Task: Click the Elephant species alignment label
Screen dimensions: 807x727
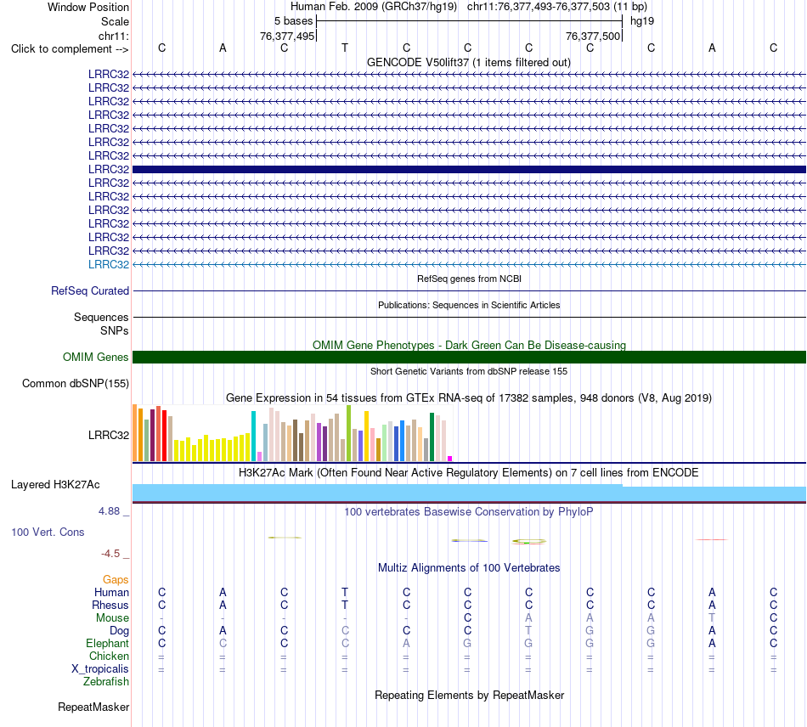Action: (107, 643)
